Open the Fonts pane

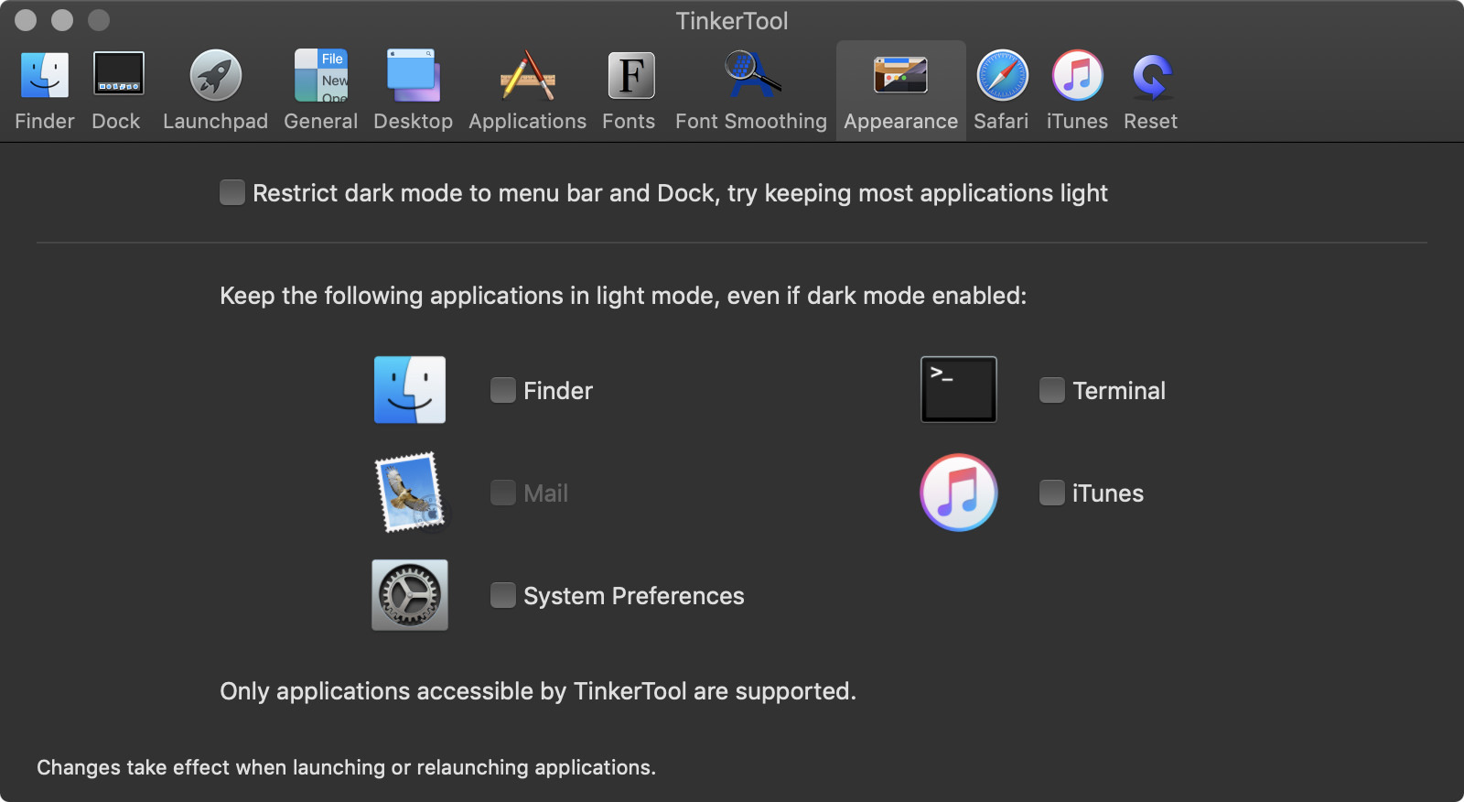[629, 90]
